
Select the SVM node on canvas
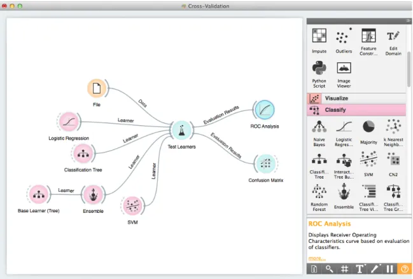point(132,206)
